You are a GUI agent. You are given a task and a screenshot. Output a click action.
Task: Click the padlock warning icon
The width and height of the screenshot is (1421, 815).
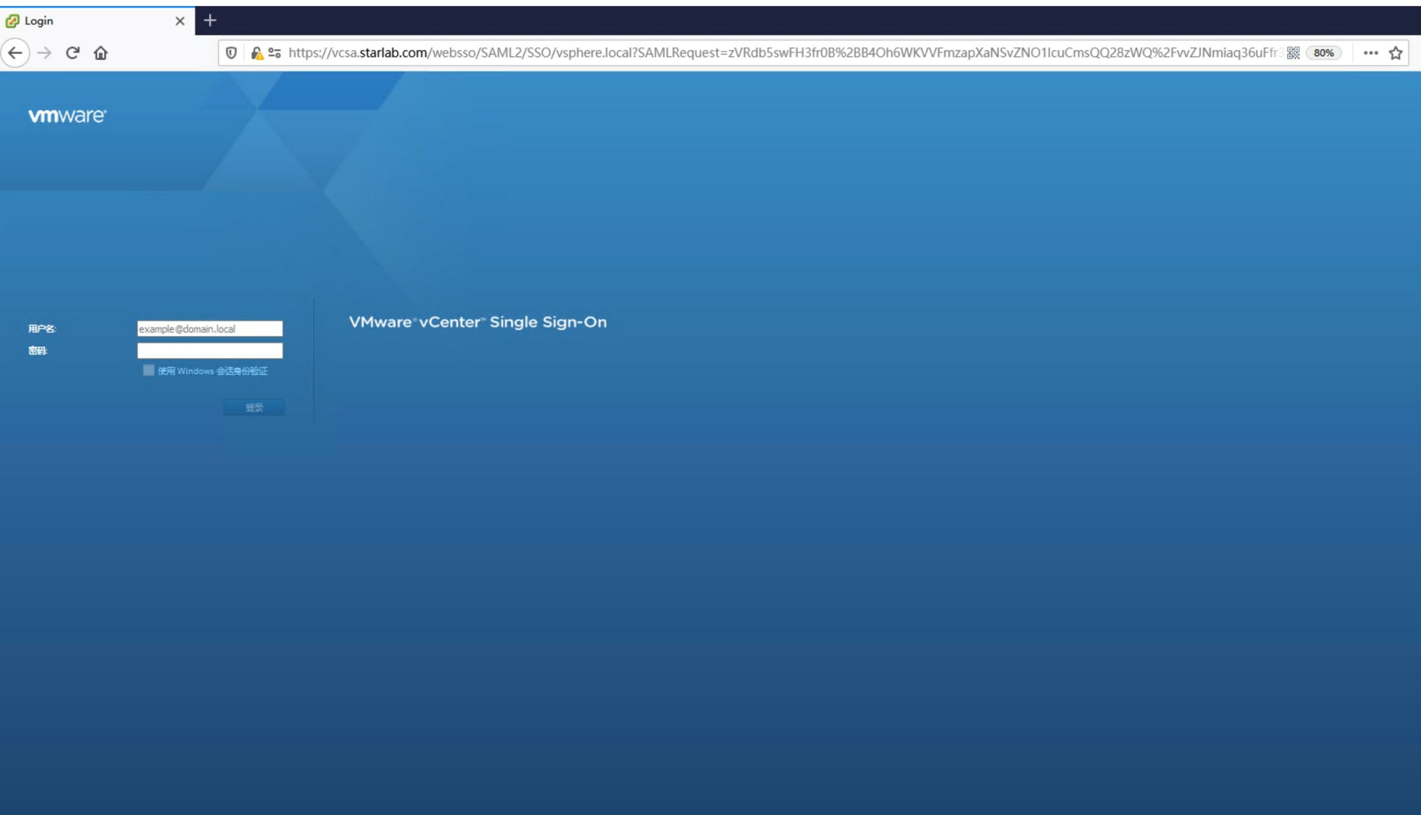point(257,53)
